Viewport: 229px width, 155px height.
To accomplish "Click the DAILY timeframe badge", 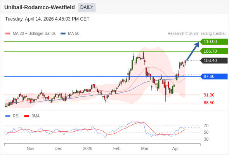I will 87,7.
